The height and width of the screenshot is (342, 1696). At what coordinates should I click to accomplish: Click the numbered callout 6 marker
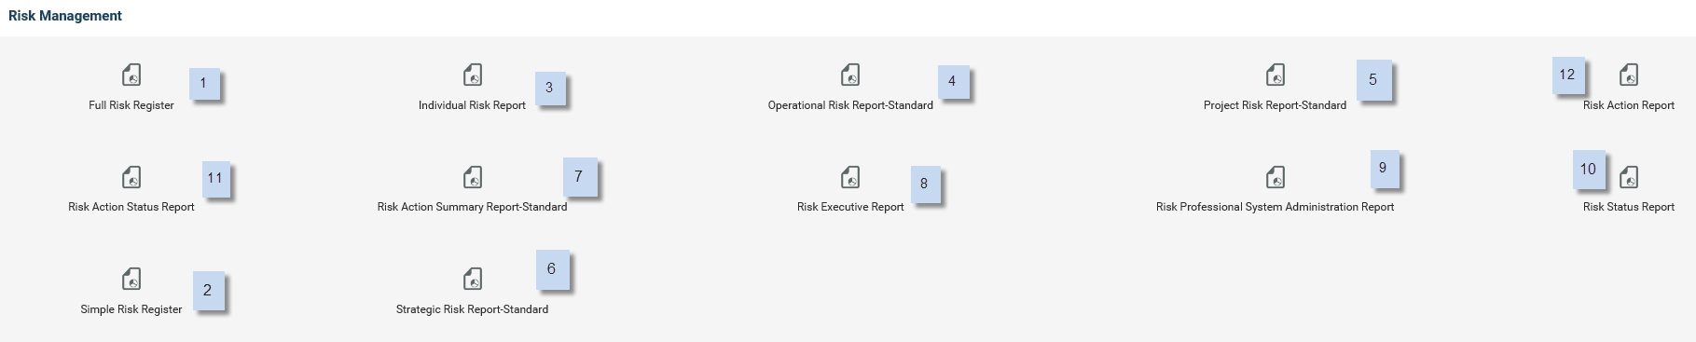point(552,269)
